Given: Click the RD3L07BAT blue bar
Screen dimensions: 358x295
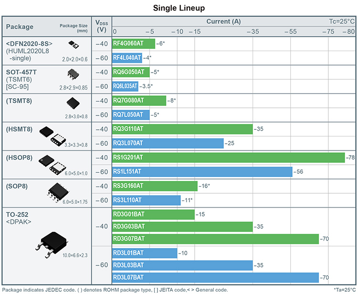Looking at the screenshot, I should [x=215, y=278].
